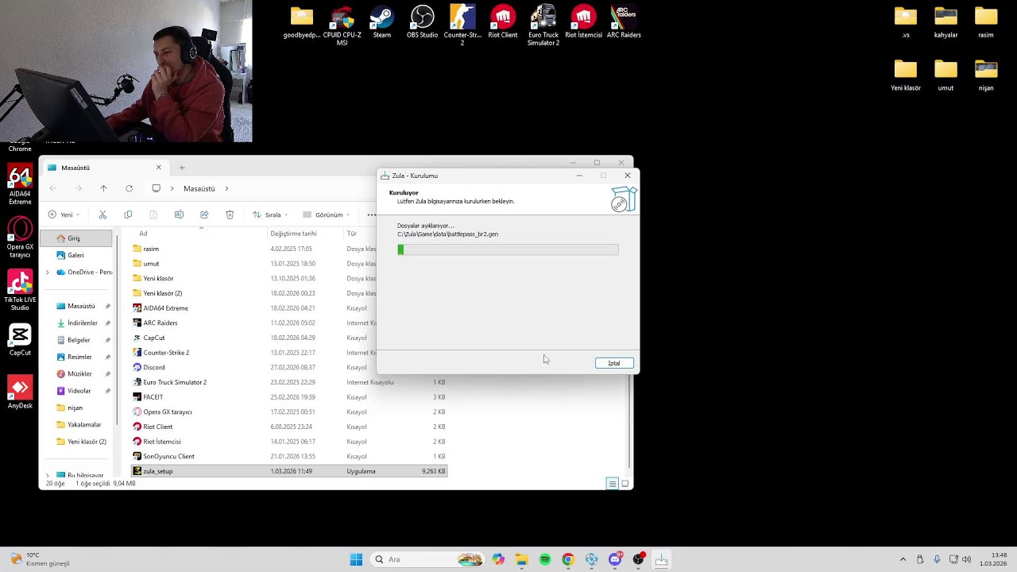Screen dimensions: 1017x572
Task: Open the ARC Raiders desktop icon
Action: [624, 22]
